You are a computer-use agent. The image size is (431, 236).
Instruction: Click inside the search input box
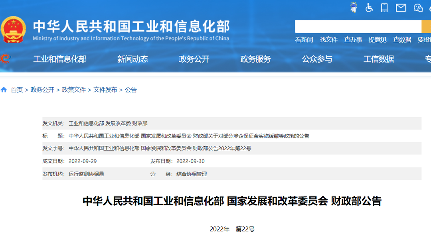tap(358, 26)
